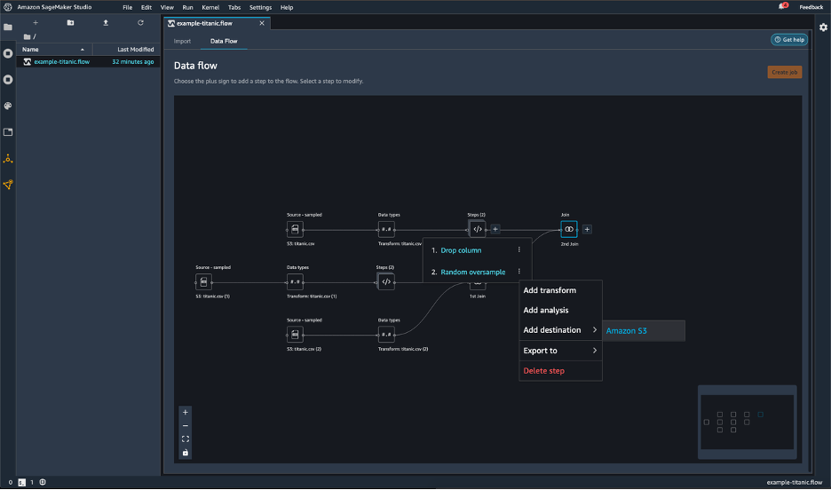Select the 2nd Join node
Screen dimensions: 831x490
click(569, 229)
